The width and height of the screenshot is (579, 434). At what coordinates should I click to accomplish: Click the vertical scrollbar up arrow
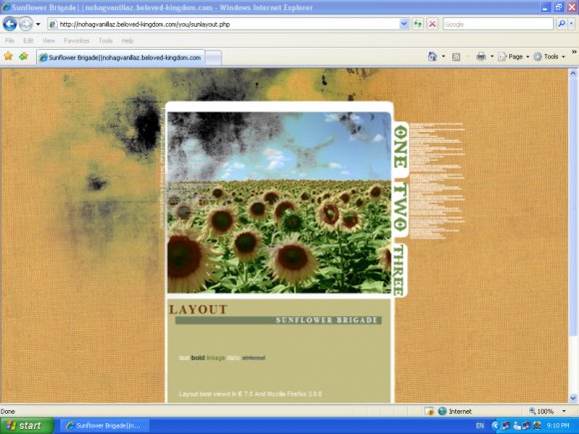573,73
